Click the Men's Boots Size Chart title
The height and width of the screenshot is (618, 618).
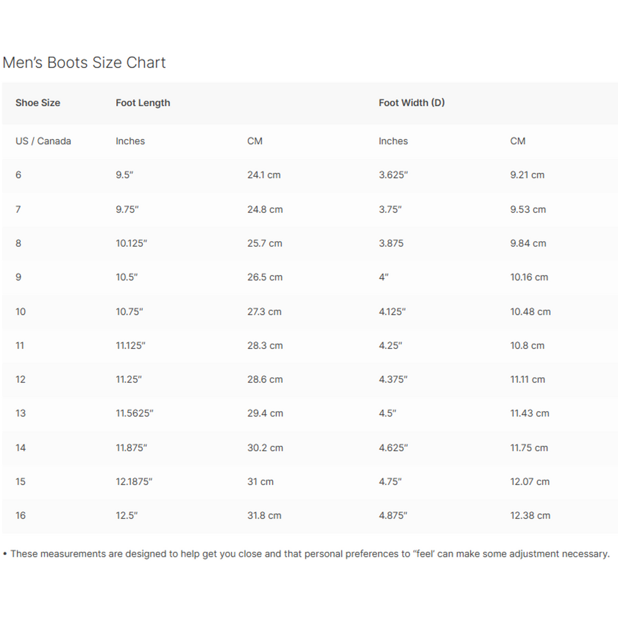84,62
